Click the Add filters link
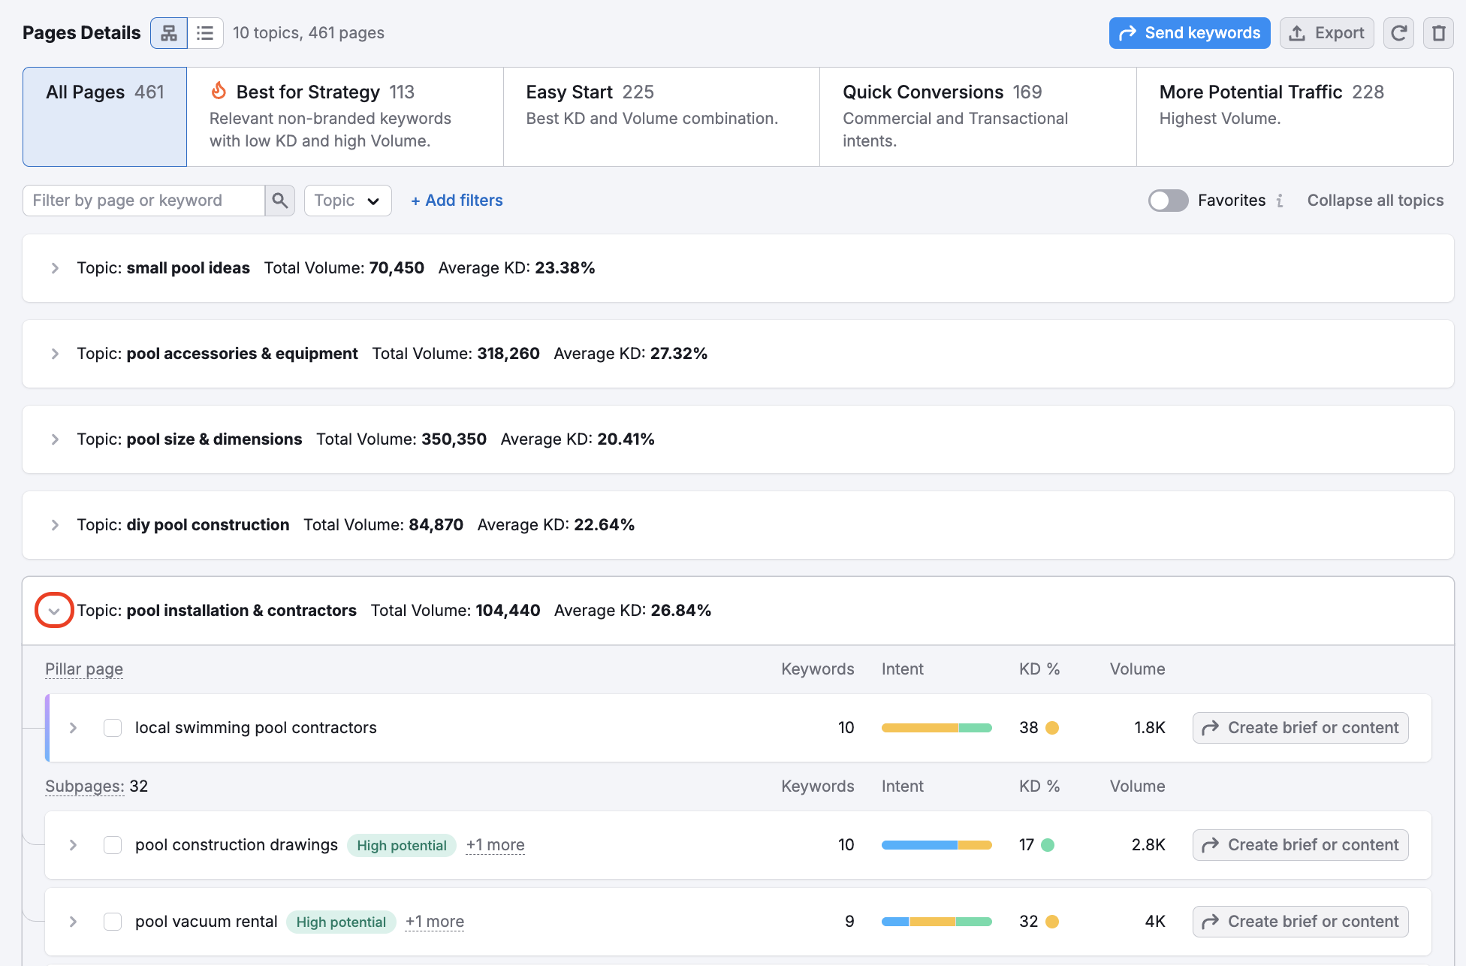 click(x=457, y=201)
